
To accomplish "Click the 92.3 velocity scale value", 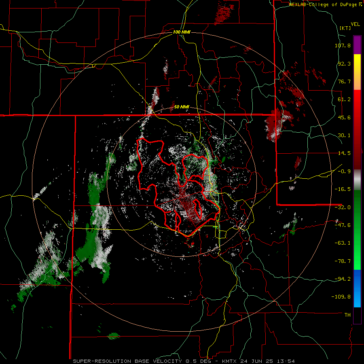I will (344, 63).
